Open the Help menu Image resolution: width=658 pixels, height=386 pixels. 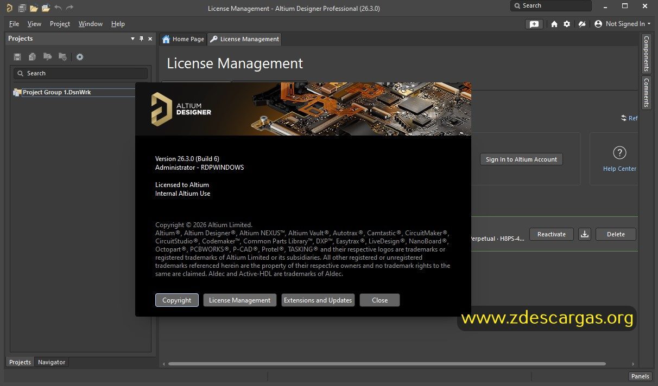(118, 24)
